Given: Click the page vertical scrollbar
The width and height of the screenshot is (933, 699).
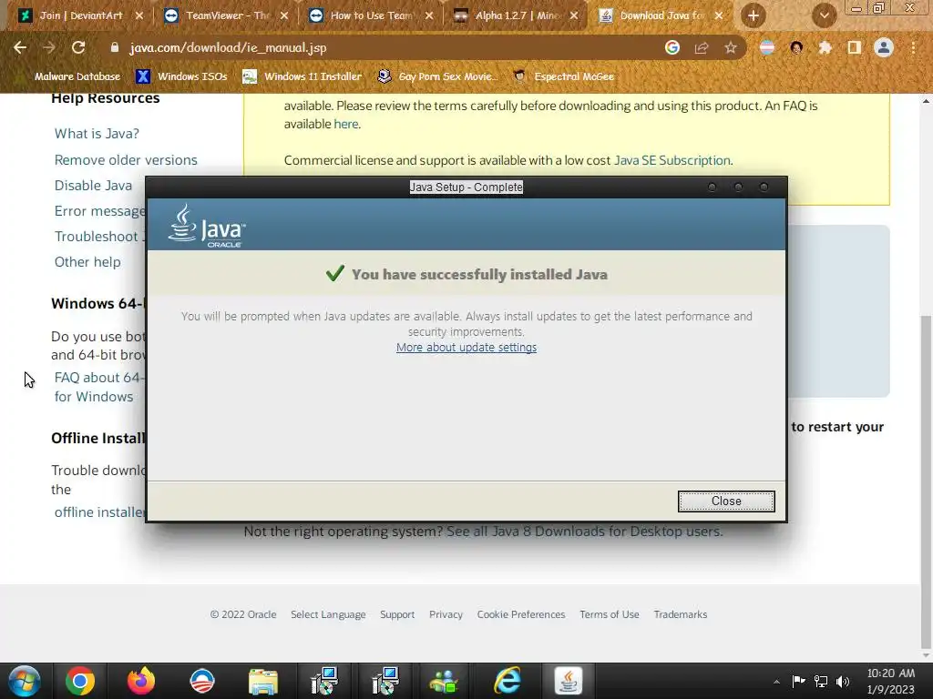Looking at the screenshot, I should coord(927,481).
